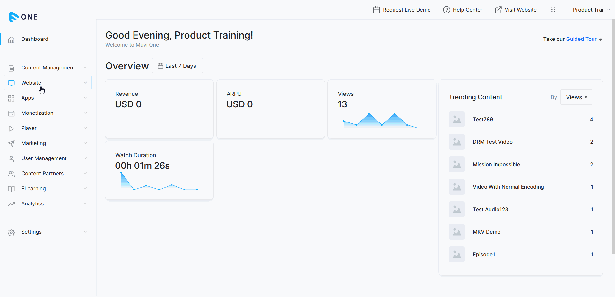Viewport: 615px width, 297px height.
Task: Open the Last 7 Days date filter
Action: click(177, 66)
